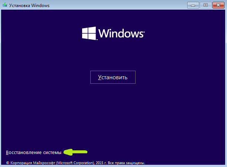Maximize the Установка Windows window
This screenshot has height=167, width=227.
[205, 5]
